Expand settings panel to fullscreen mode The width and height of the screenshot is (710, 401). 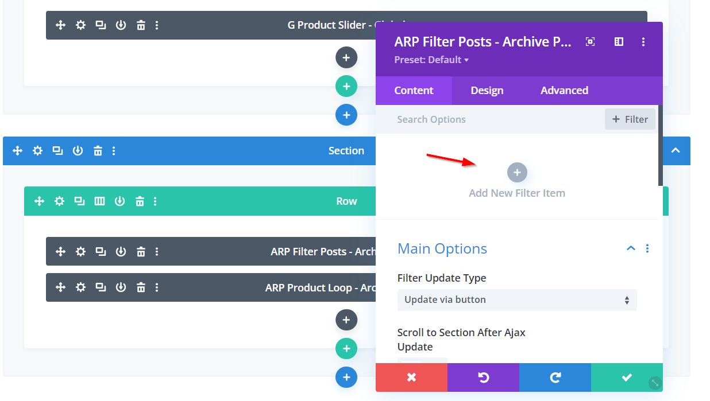coord(590,42)
